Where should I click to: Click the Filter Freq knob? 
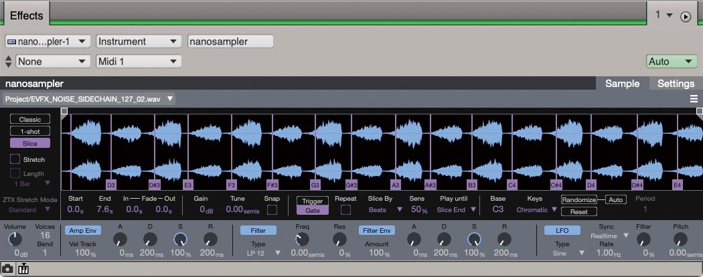pos(302,239)
